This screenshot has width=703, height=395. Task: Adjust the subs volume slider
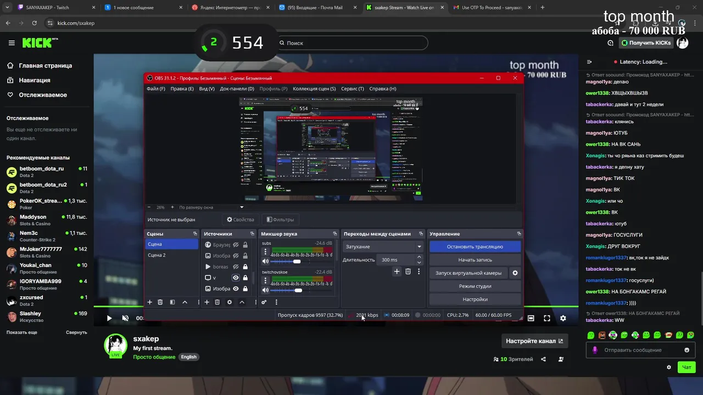(x=298, y=261)
